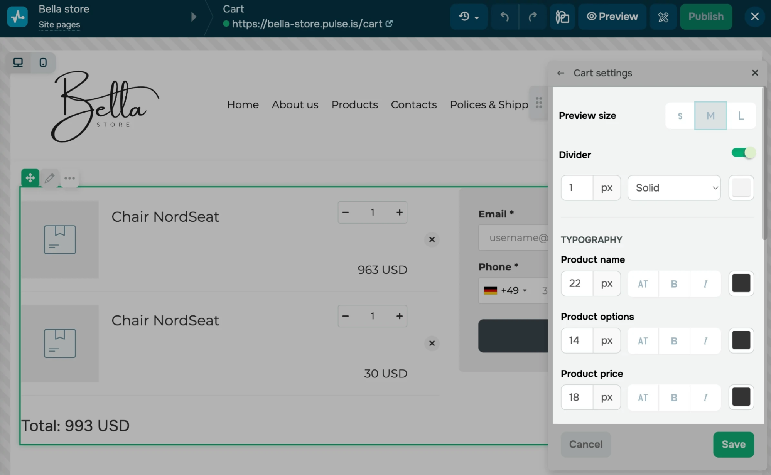Open the version history dropdown

tap(469, 17)
